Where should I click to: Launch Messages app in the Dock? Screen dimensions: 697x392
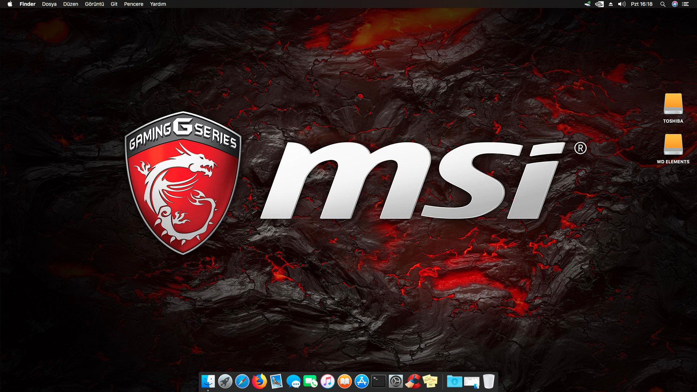293,381
